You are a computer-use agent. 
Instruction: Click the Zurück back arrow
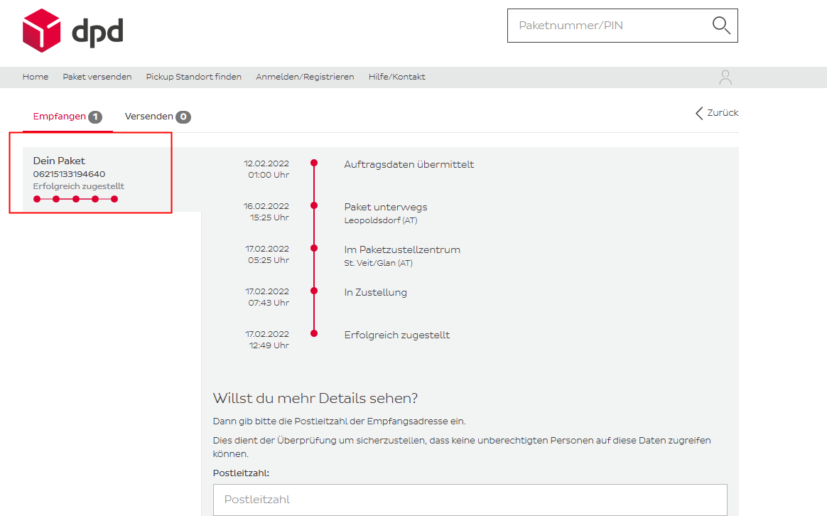click(x=700, y=113)
